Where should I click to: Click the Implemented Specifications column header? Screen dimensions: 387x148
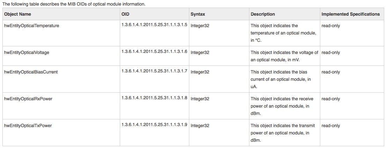point(350,14)
